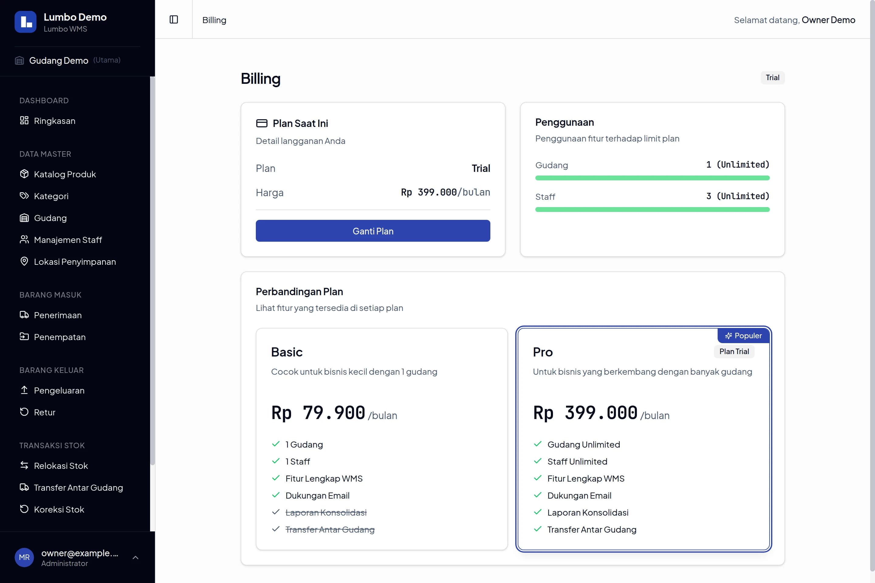Click strikethrough 'Laporan Konsolidasi' in Basic

tap(326, 512)
